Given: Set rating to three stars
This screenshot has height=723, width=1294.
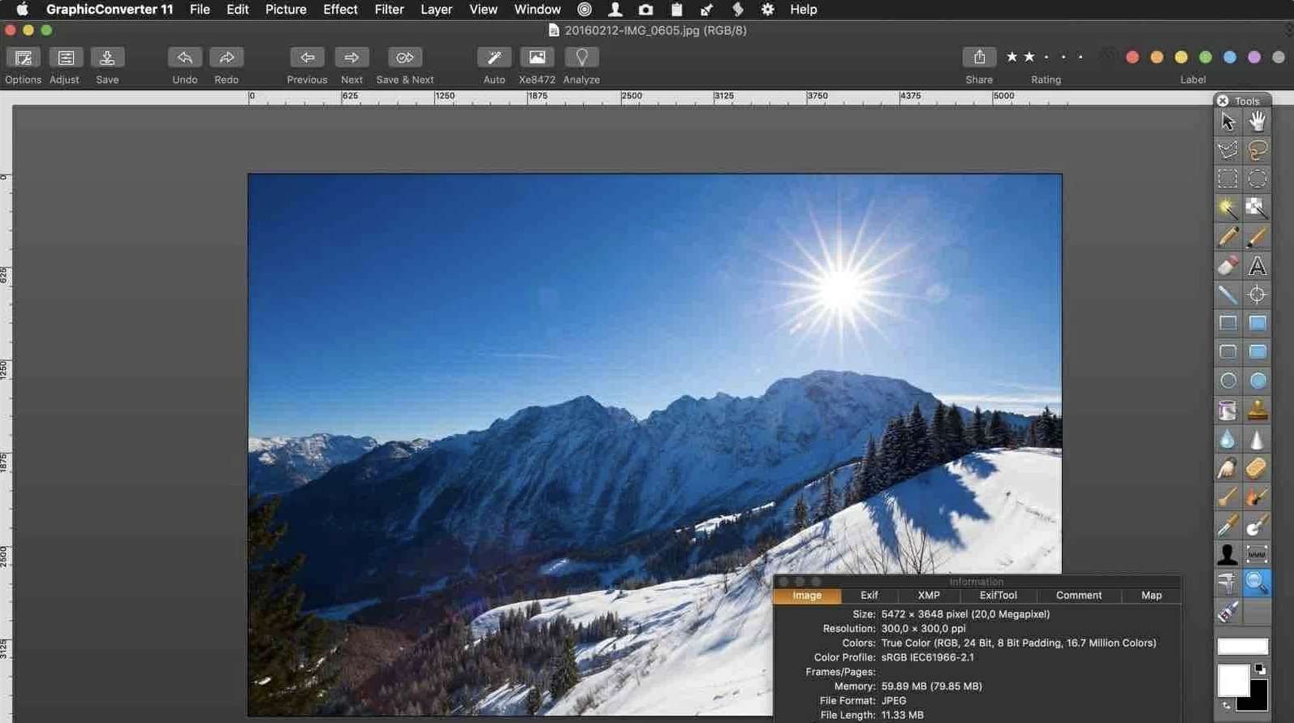Looking at the screenshot, I should (x=1046, y=57).
